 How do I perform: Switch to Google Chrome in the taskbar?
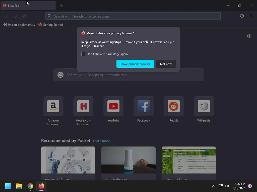click(x=30, y=186)
